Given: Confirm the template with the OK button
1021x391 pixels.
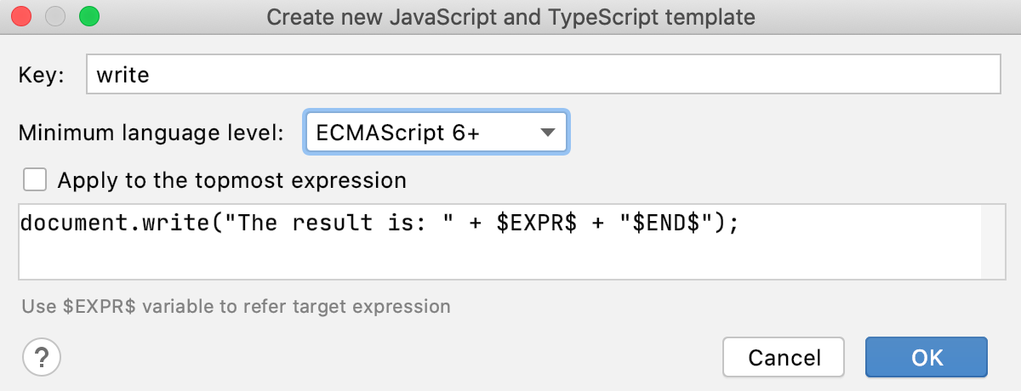Looking at the screenshot, I should (927, 357).
